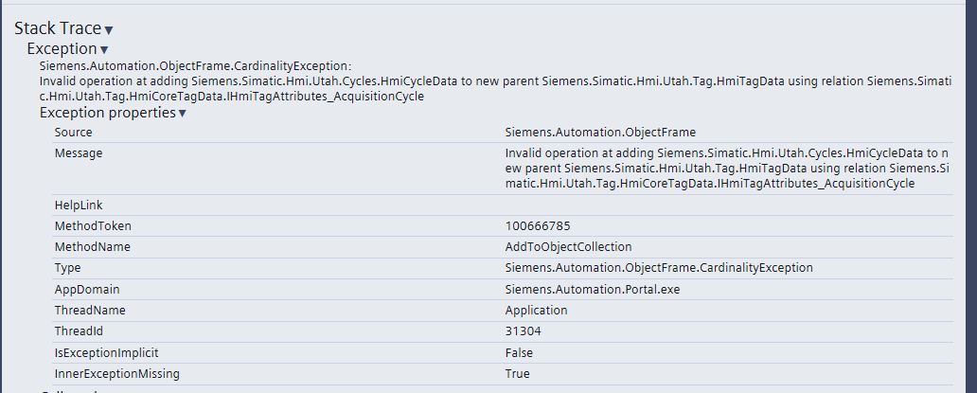This screenshot has width=977, height=393.
Task: Select the AddToObjectCollection method name value
Action: point(568,247)
